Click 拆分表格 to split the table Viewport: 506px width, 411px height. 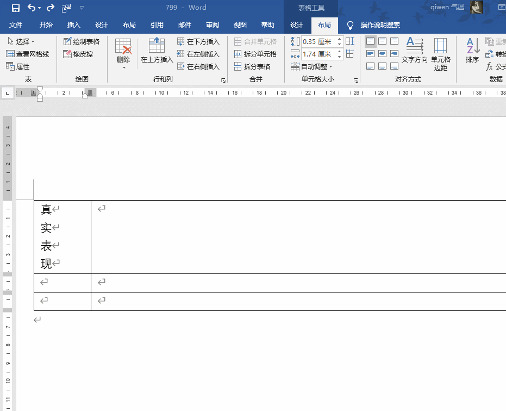coord(254,66)
